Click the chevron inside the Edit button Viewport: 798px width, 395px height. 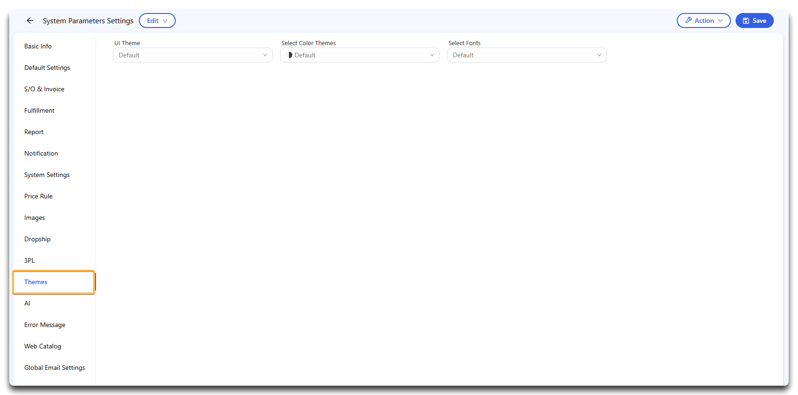(x=165, y=20)
